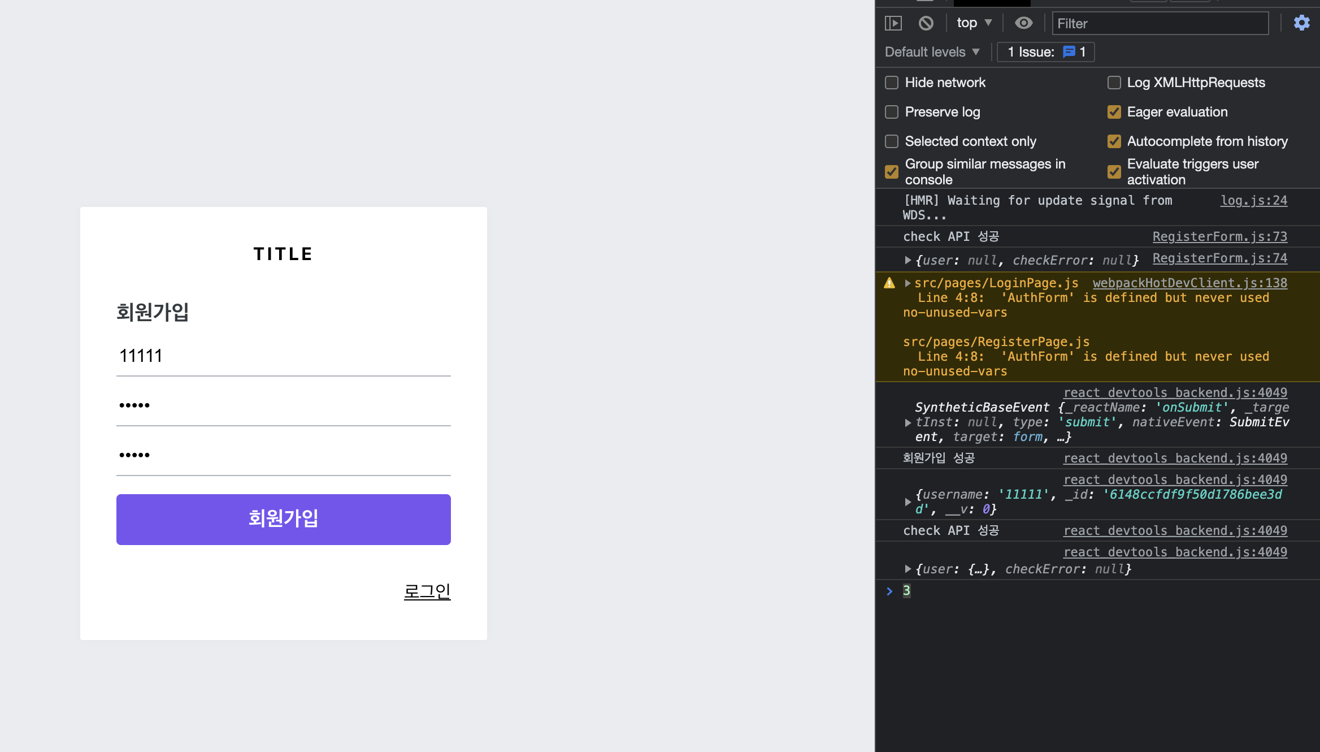This screenshot has width=1320, height=752.
Task: Enable the Hide network checkbox
Action: 892,83
